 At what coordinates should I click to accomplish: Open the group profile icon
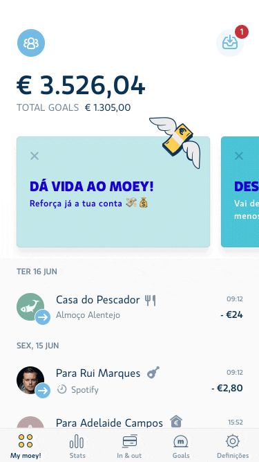point(31,43)
